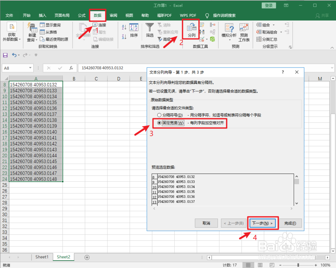Image resolution: width=336 pixels, height=268 pixels.
Task: Select the column B header
Action: point(74,79)
